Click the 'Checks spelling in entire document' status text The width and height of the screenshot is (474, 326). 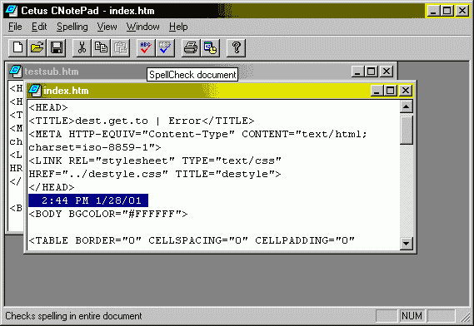coord(73,316)
